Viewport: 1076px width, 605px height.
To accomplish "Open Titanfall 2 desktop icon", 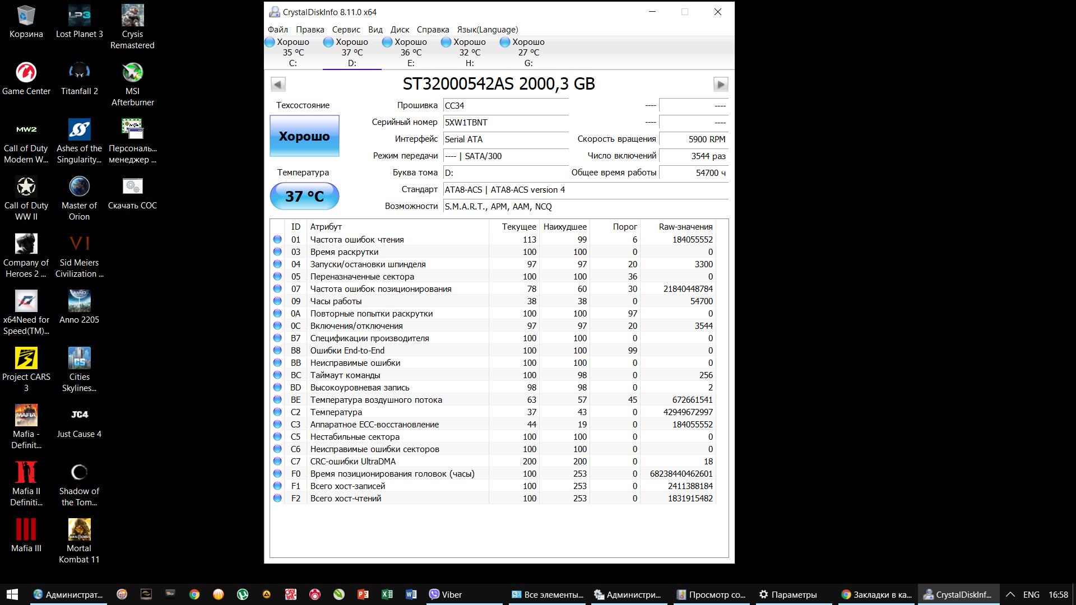I will point(79,78).
